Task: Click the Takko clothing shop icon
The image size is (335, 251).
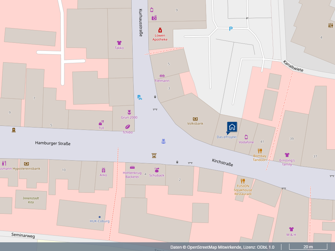Action: click(119, 43)
